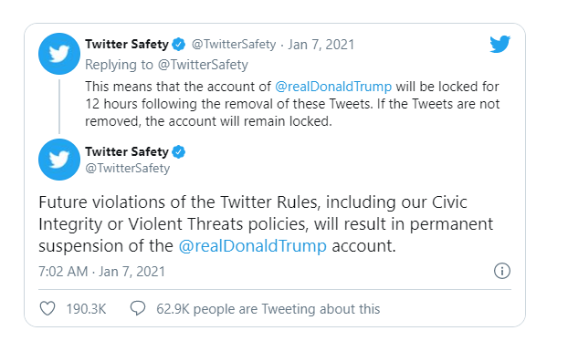Open the bold Twitter Safety name in the main tweet
The image size is (568, 341).
point(127,151)
